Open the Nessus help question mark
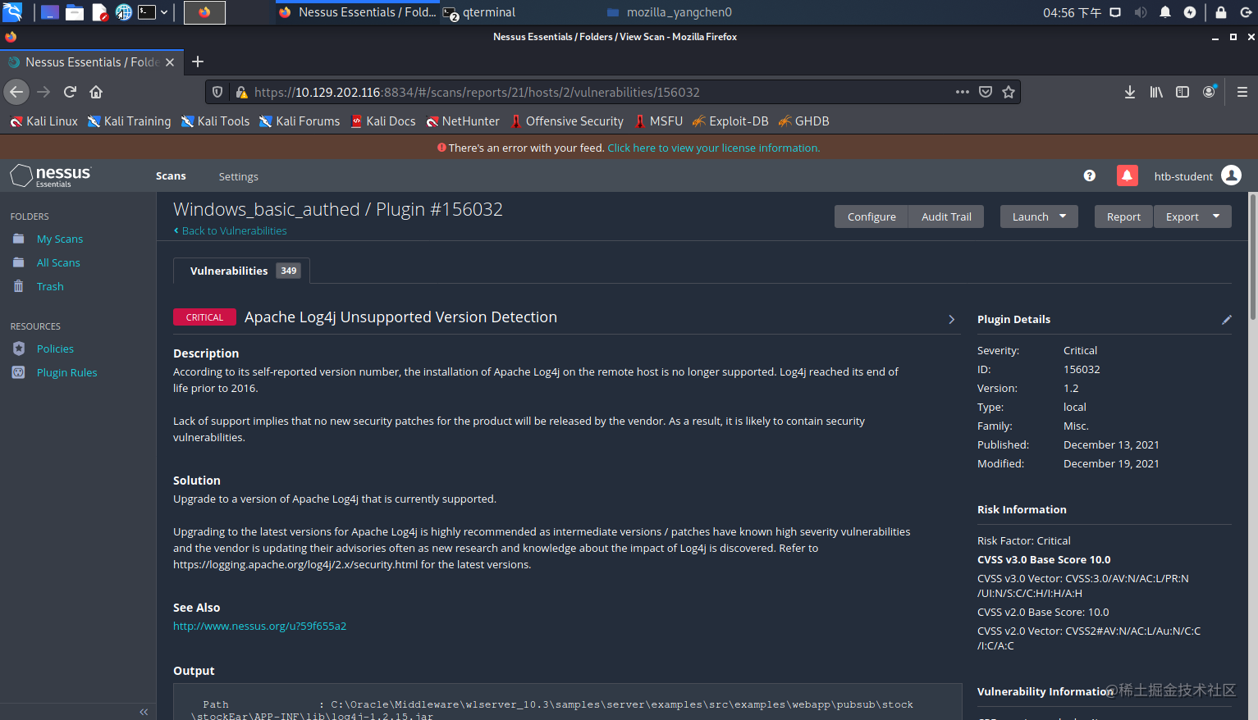The height and width of the screenshot is (720, 1258). pyautogui.click(x=1089, y=175)
